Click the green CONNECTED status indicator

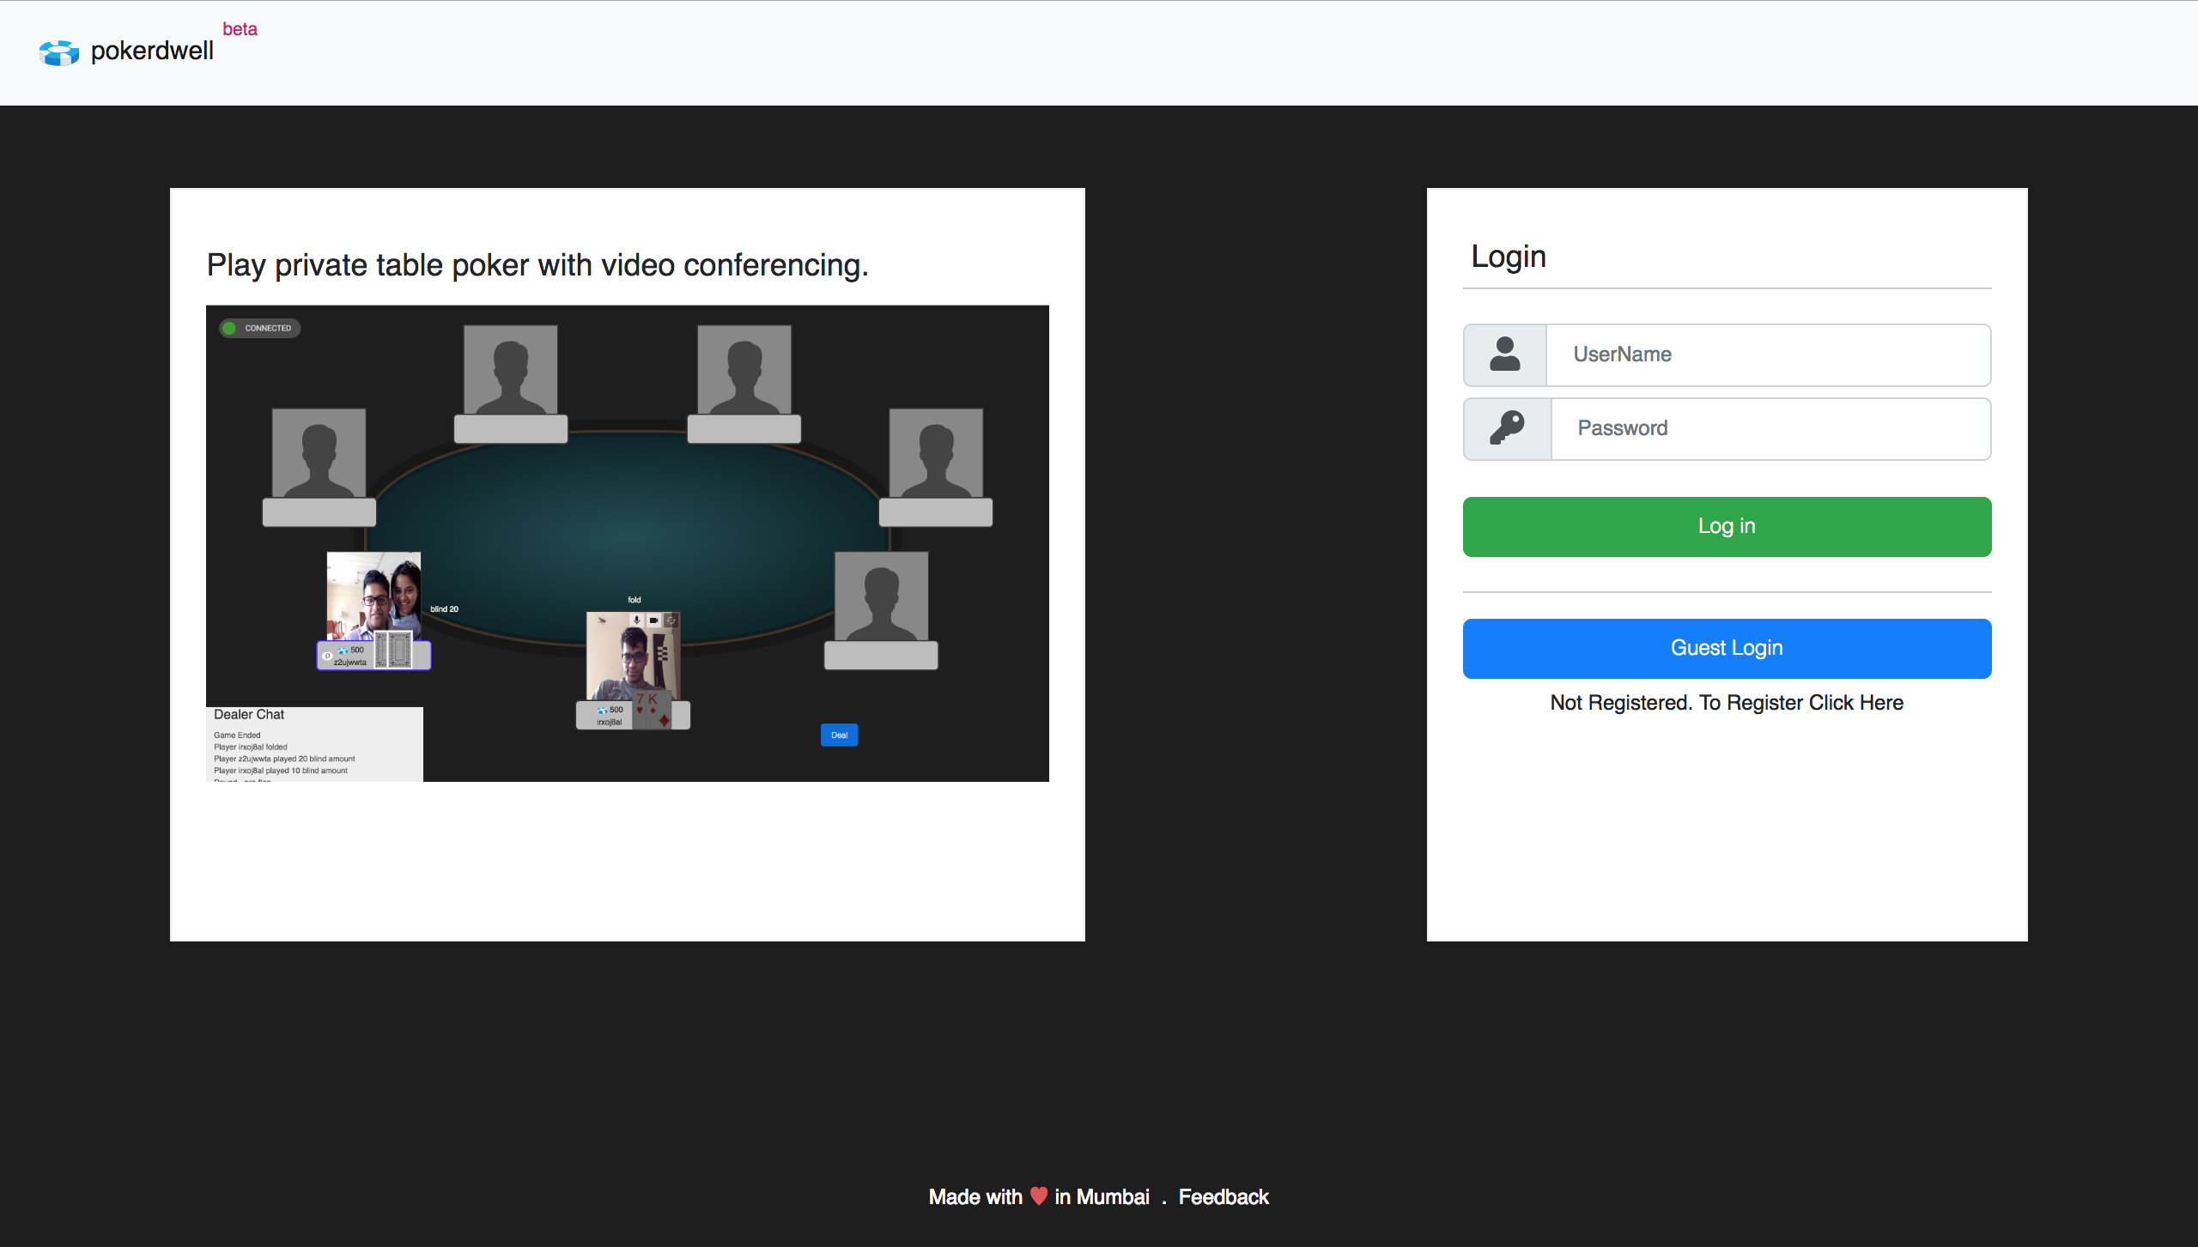(x=229, y=328)
